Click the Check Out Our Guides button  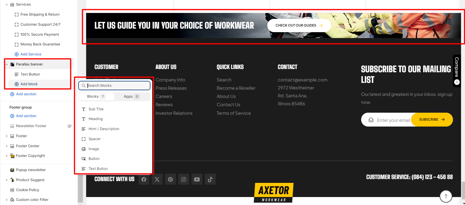[x=299, y=25]
